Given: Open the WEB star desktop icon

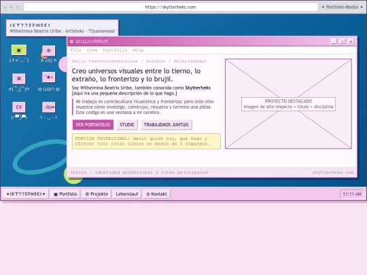Looking at the screenshot, I should point(49,77).
